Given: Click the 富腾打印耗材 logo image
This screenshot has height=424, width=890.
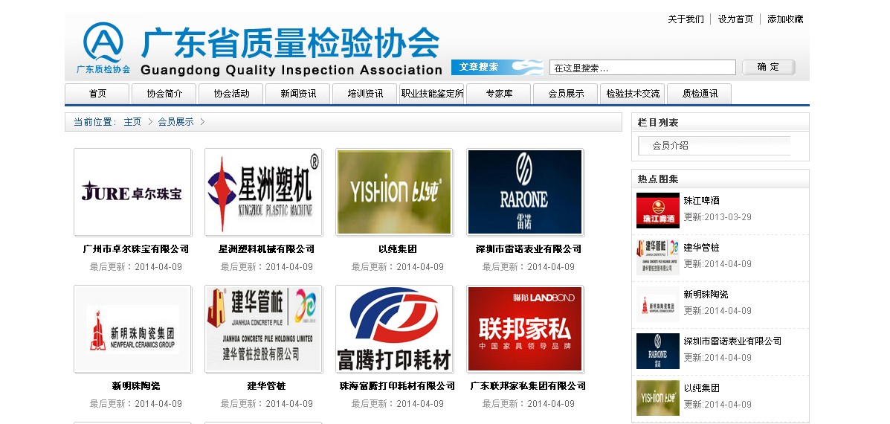Looking at the screenshot, I should tap(394, 330).
